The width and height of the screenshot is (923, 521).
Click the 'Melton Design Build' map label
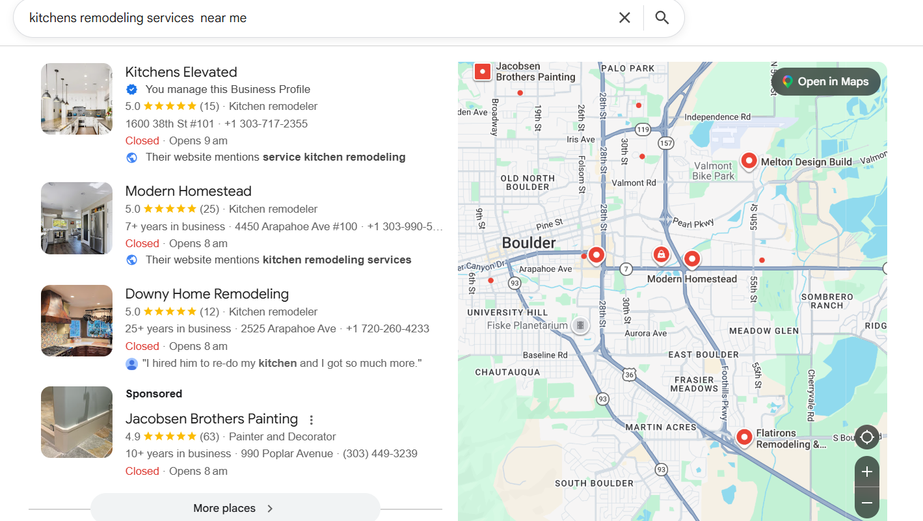807,162
